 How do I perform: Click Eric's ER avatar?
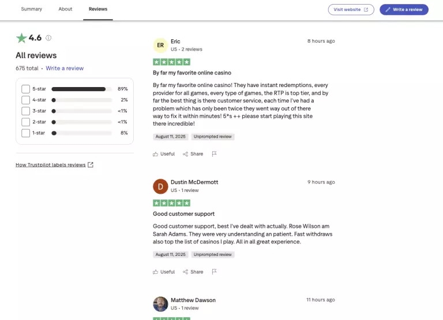(x=160, y=45)
